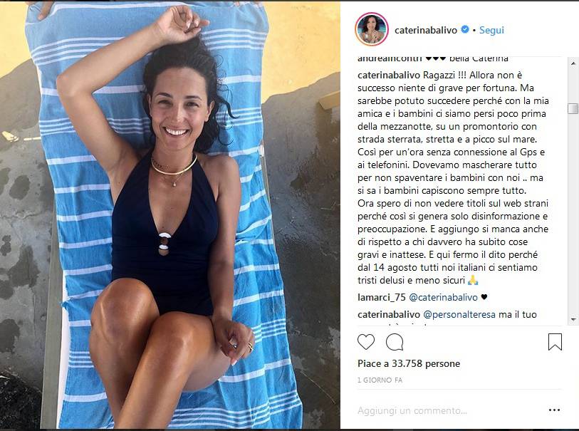Image resolution: width=579 pixels, height=431 pixels.
Task: Save post with the bookmark icon
Action: point(555,342)
